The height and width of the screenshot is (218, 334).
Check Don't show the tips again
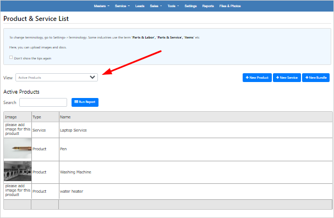click(x=11, y=57)
